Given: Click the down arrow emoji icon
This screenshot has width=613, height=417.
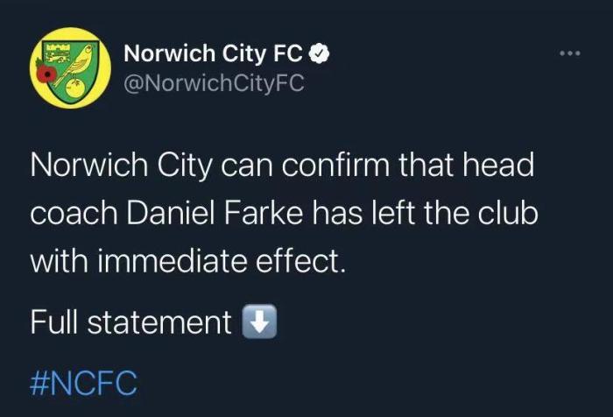Looking at the screenshot, I should coord(259,322).
